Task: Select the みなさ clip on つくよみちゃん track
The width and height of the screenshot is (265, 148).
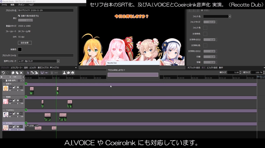Action: click(48, 117)
